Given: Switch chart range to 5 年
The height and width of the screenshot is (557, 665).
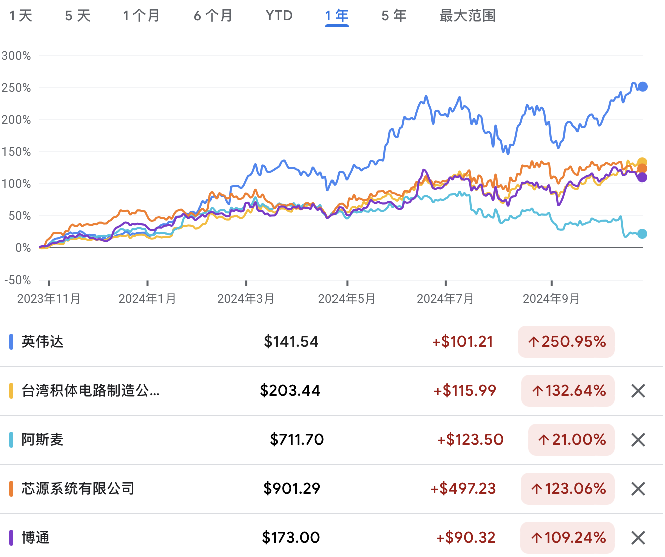Looking at the screenshot, I should pyautogui.click(x=394, y=16).
